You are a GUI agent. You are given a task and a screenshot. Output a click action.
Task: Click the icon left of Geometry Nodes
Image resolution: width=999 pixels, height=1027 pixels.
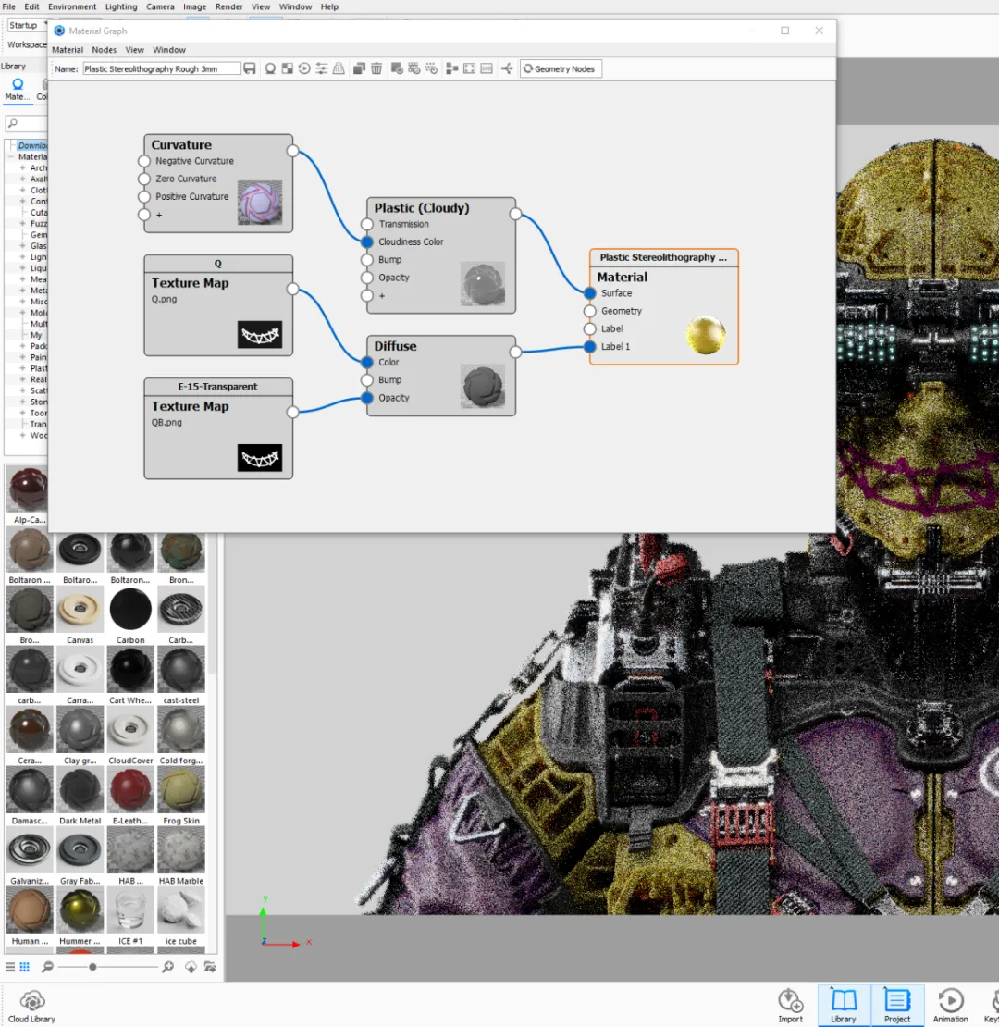507,68
